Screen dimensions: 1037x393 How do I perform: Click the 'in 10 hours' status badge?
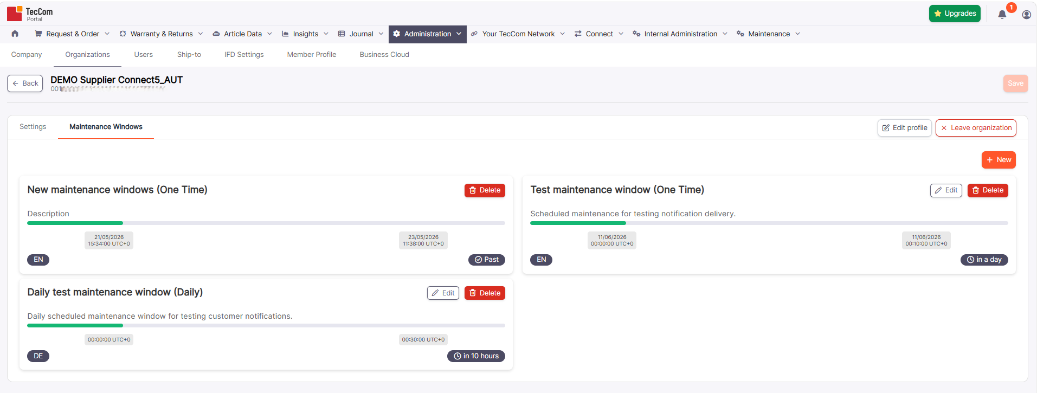click(x=476, y=356)
